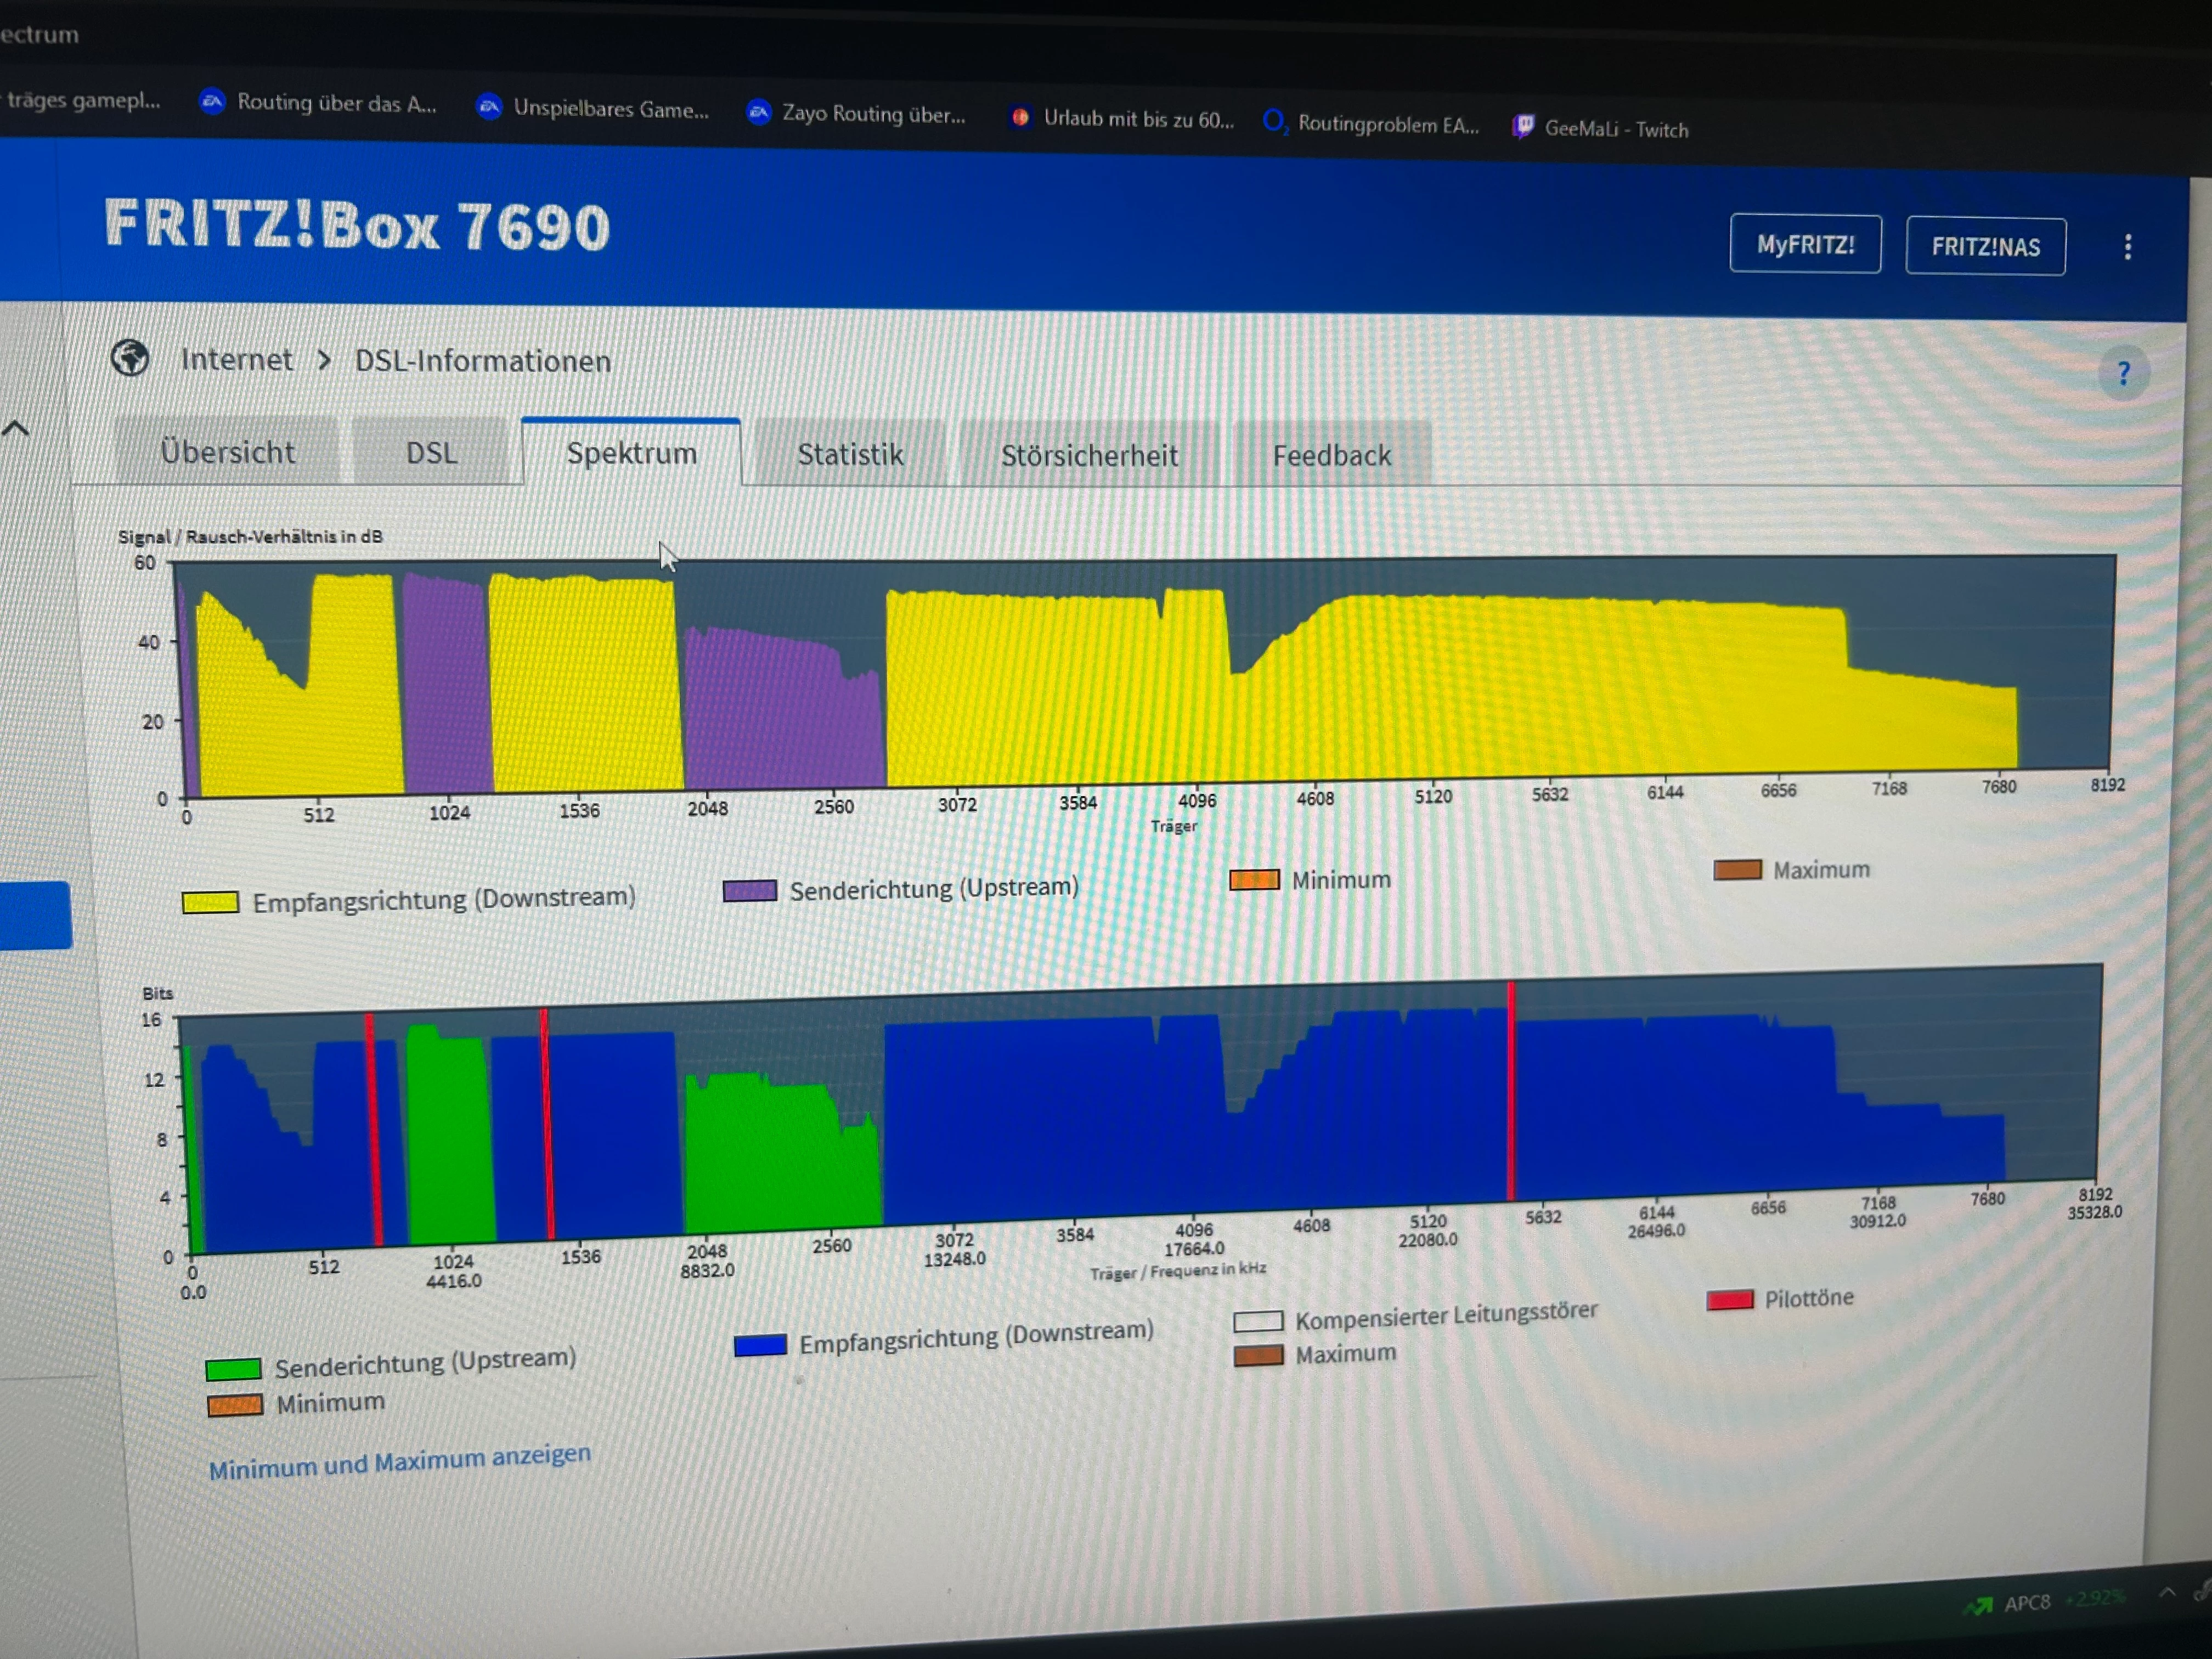
Task: Show hidden tray icons in the taskbar
Action: (x=2167, y=1593)
